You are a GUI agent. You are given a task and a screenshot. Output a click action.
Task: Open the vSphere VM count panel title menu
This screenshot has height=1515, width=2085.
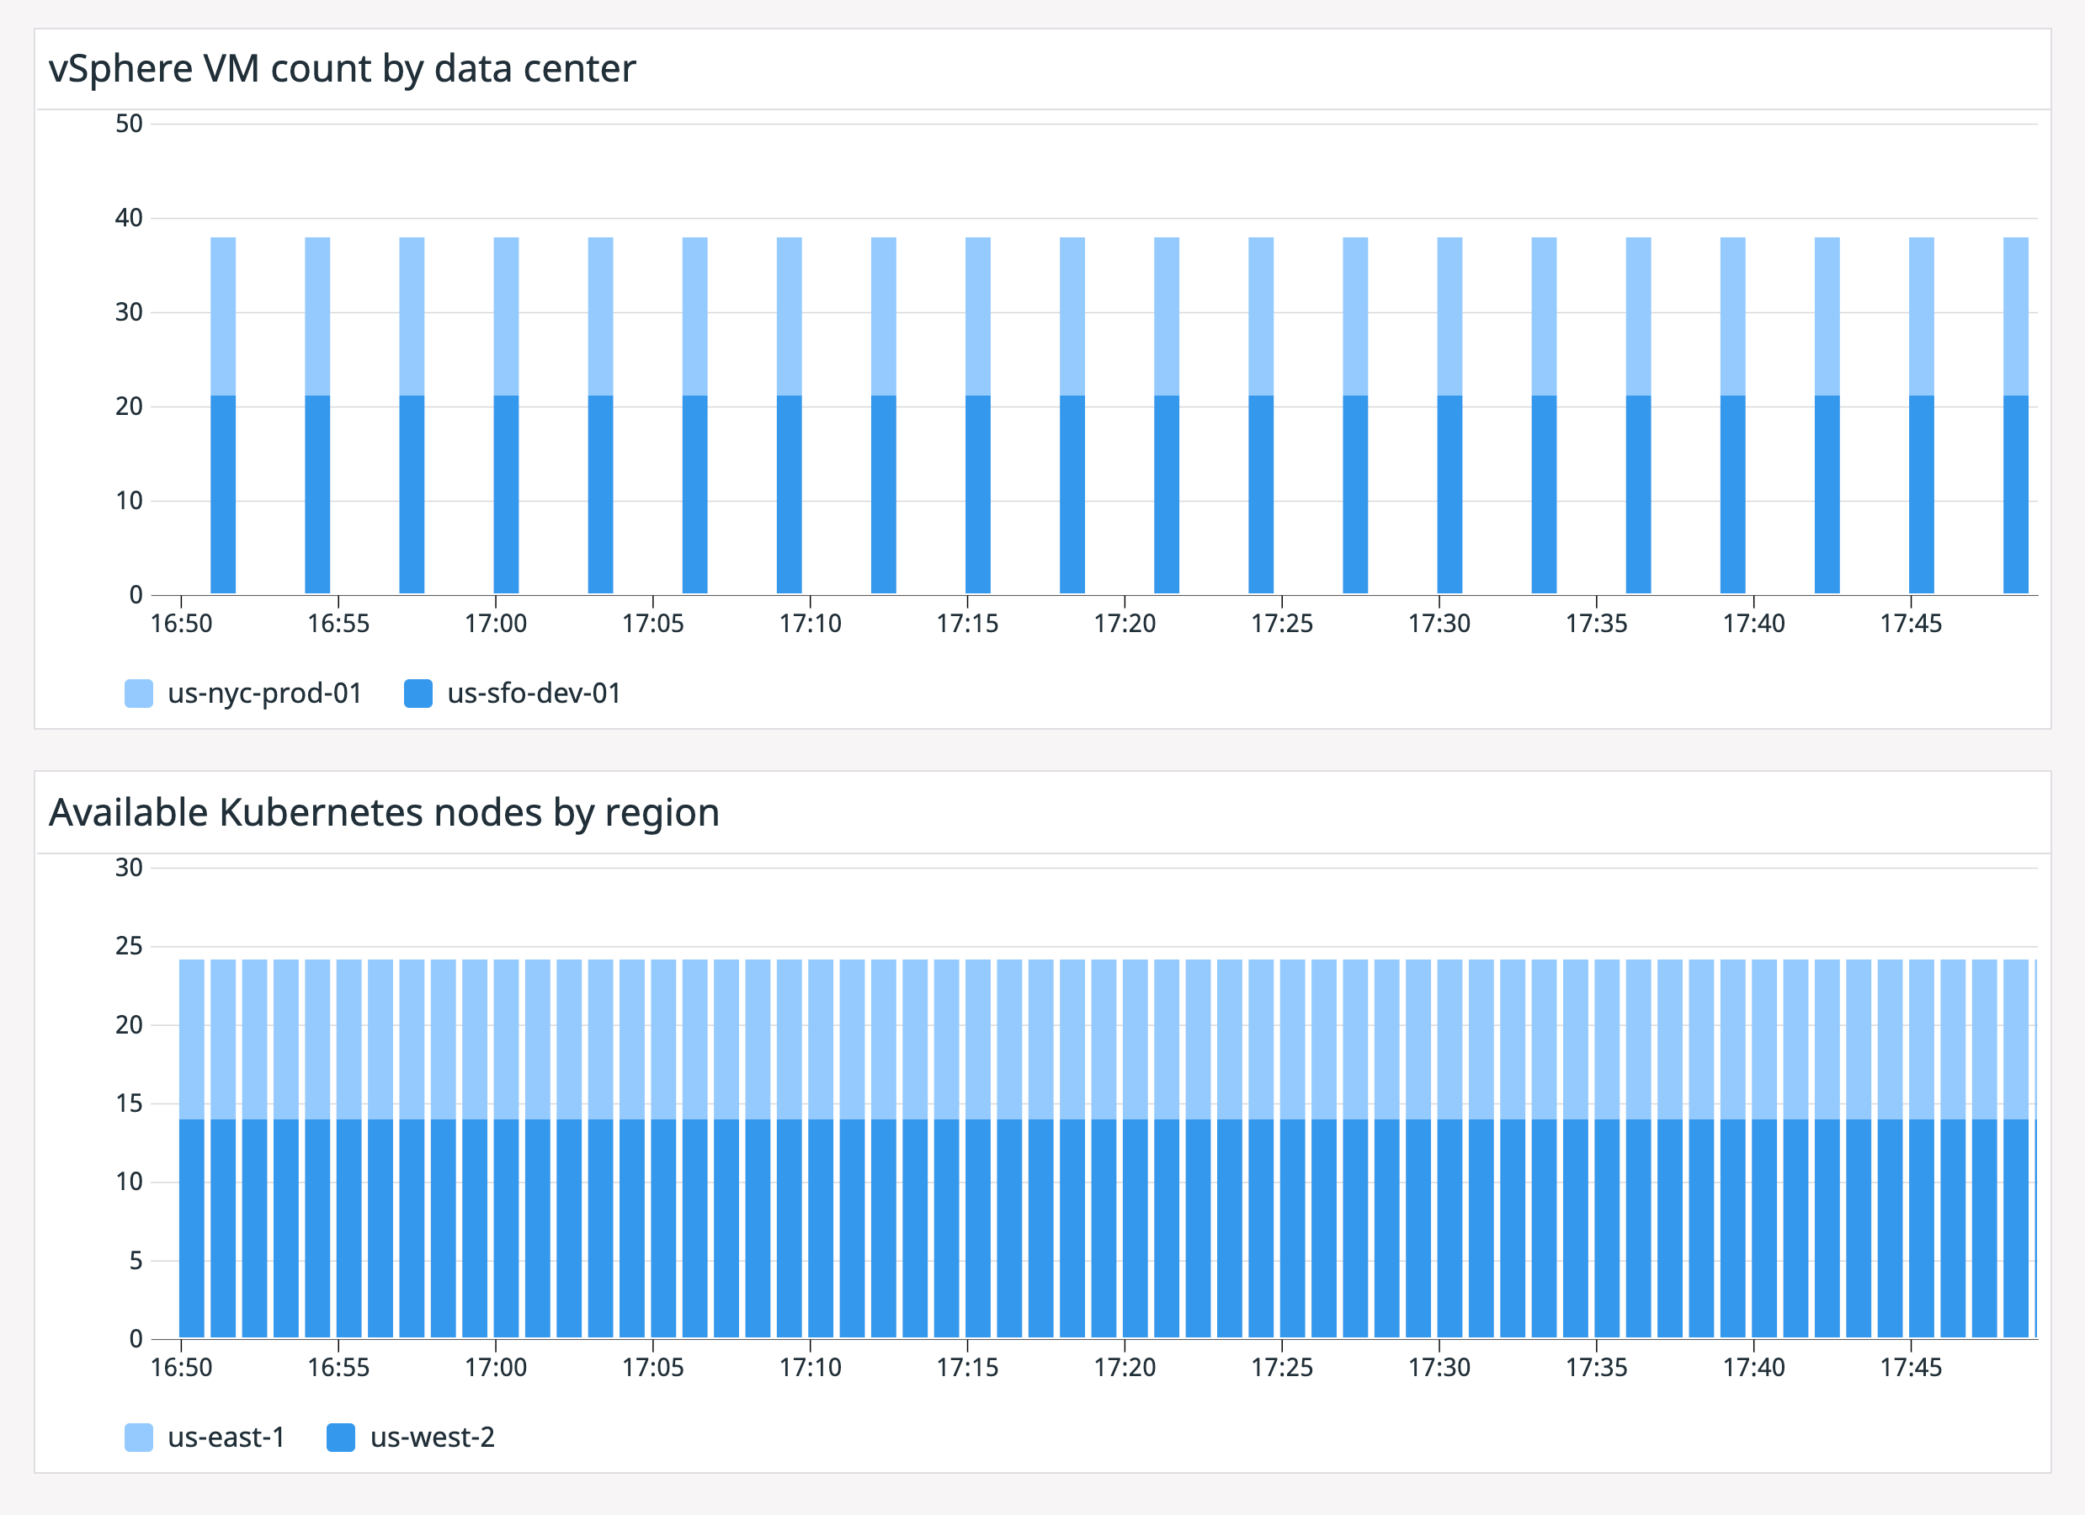tap(342, 67)
